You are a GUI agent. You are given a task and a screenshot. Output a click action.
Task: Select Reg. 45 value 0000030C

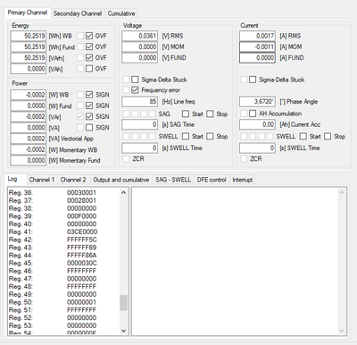[x=82, y=263]
